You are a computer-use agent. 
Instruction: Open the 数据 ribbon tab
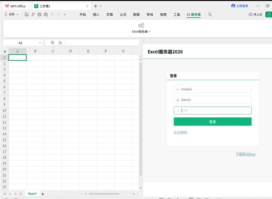point(136,15)
